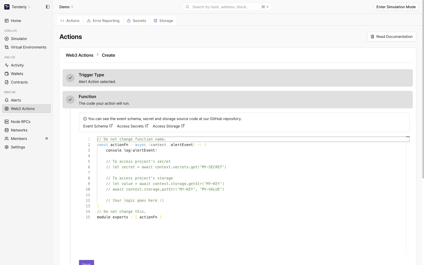Open Simulator from sidebar
This screenshot has height=265, width=424.
(x=26, y=39)
